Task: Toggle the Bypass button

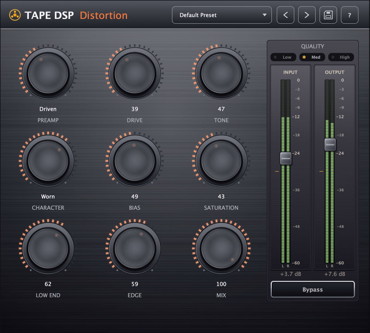Action: pos(313,290)
